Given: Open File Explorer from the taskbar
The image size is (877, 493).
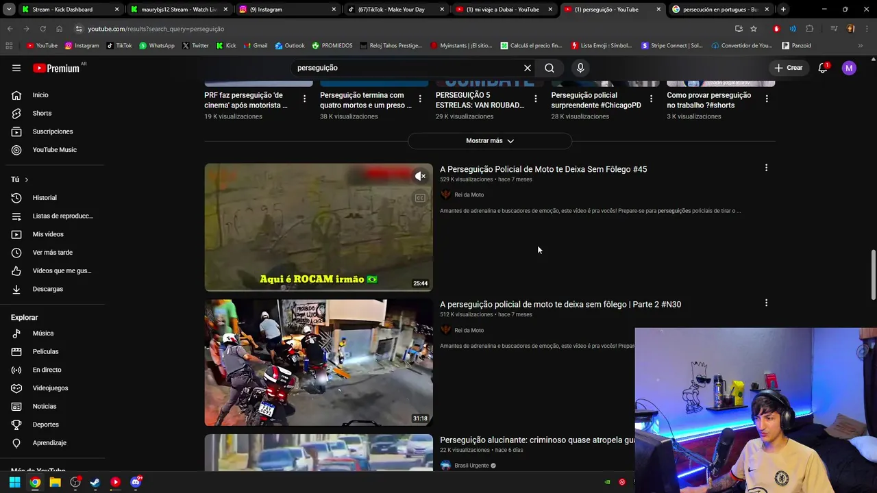Looking at the screenshot, I should click(55, 482).
